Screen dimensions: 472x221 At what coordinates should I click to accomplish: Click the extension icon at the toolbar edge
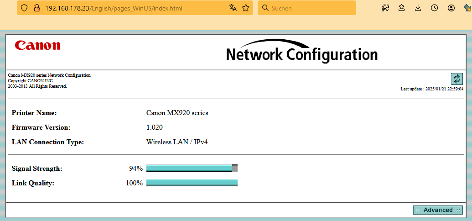pyautogui.click(x=467, y=8)
